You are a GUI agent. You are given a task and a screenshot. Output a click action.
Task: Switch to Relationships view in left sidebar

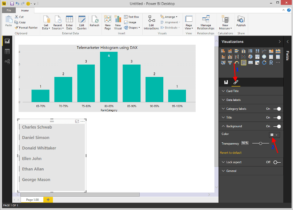pos(7,61)
